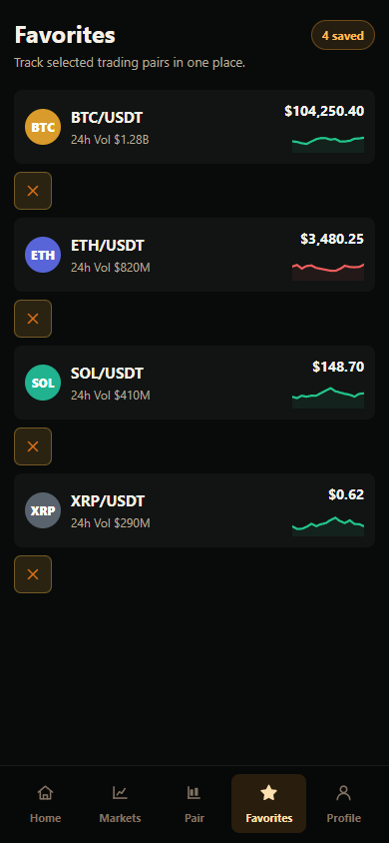Select the Pair bar-chart icon
The height and width of the screenshot is (843, 389).
pyautogui.click(x=194, y=792)
